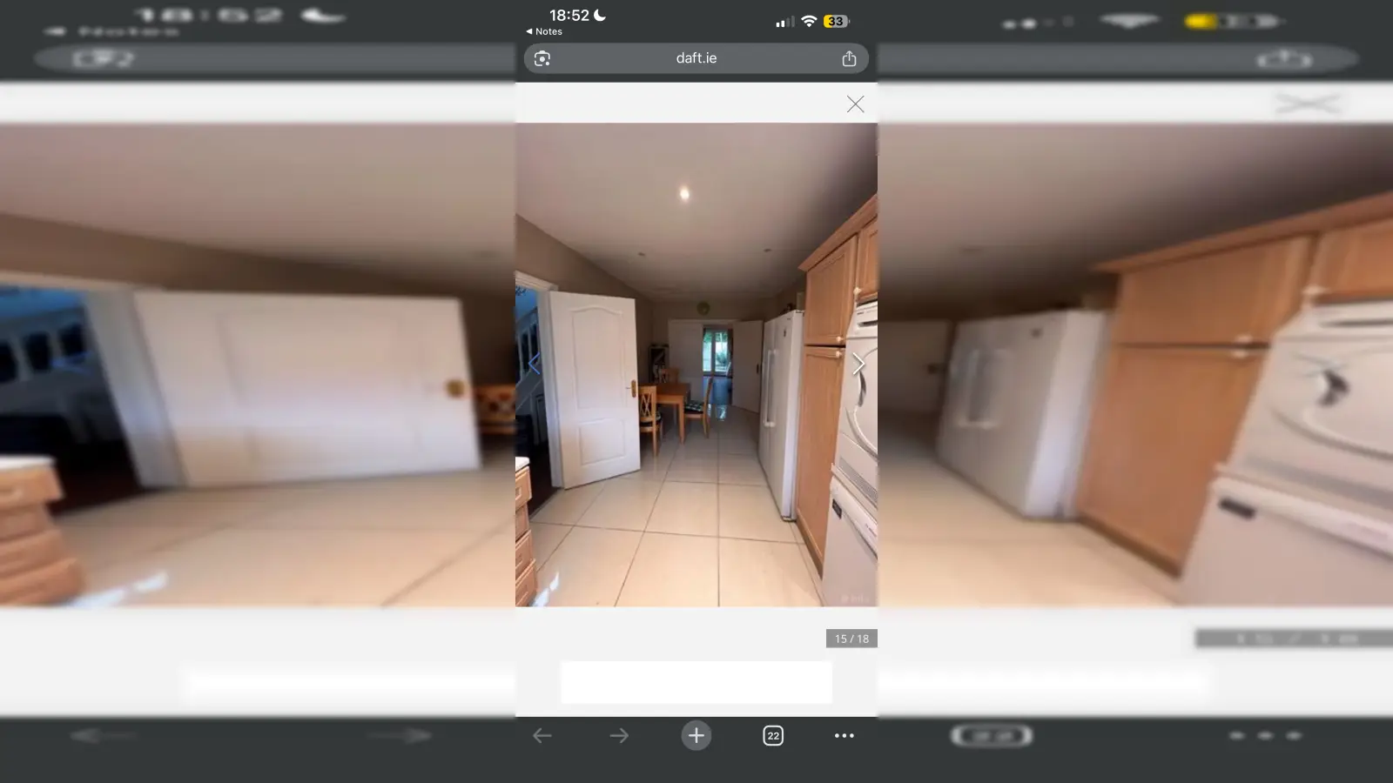This screenshot has height=783, width=1393.
Task: Open the page tools icon left of daft.ie
Action: 542,58
